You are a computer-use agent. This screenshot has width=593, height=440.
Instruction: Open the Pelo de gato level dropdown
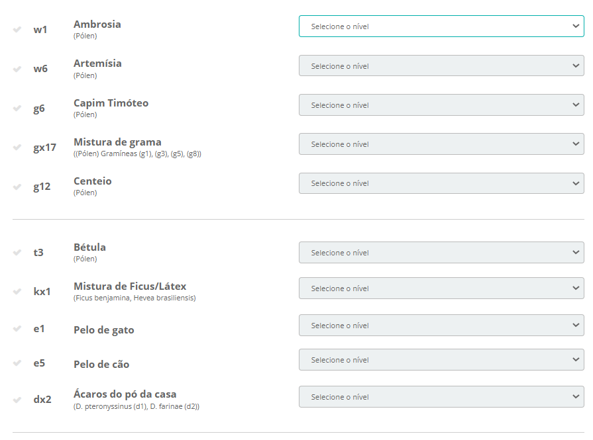(441, 326)
